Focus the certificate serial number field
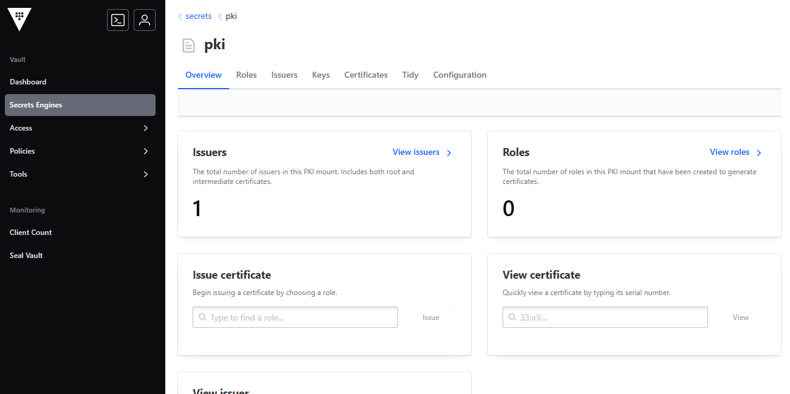 pyautogui.click(x=605, y=318)
